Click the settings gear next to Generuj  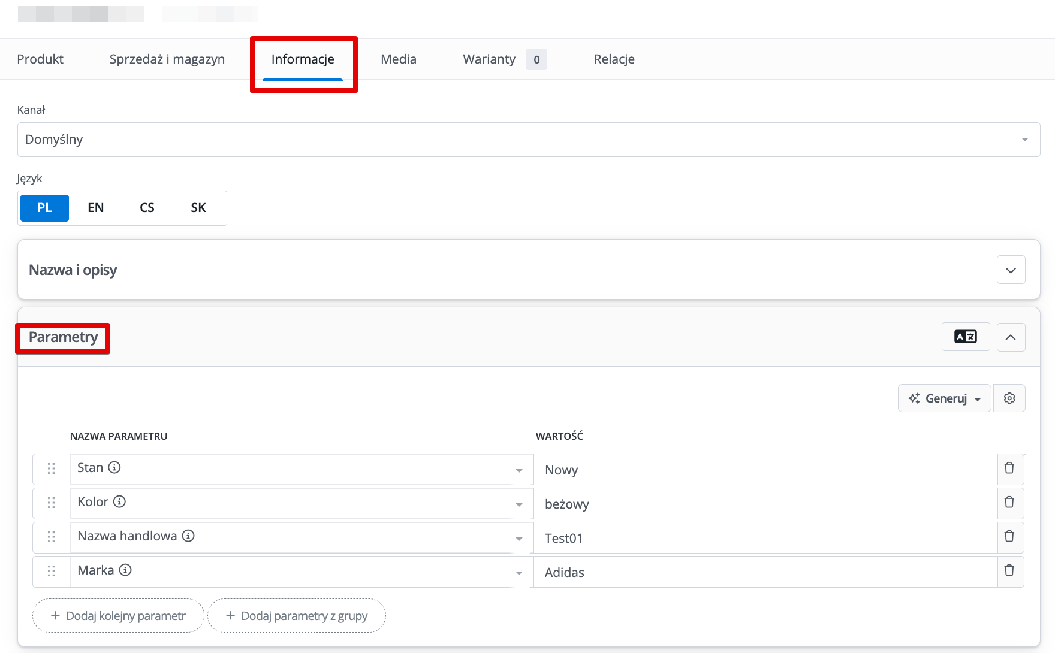[x=1009, y=398]
